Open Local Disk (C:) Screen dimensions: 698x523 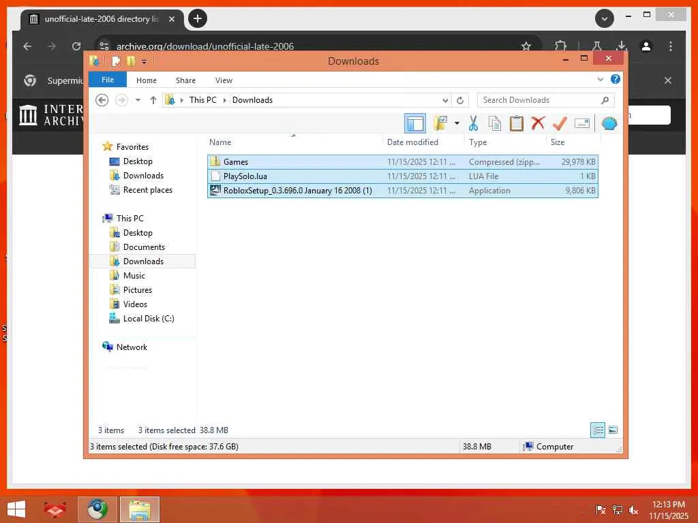pyautogui.click(x=148, y=319)
